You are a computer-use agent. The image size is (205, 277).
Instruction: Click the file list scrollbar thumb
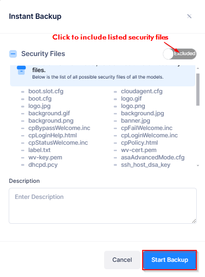(x=198, y=90)
